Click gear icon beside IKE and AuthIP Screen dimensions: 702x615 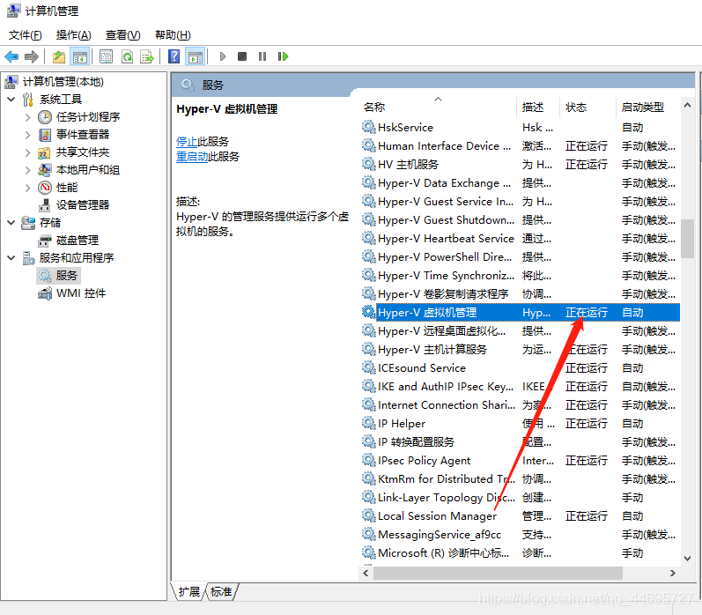pos(368,386)
